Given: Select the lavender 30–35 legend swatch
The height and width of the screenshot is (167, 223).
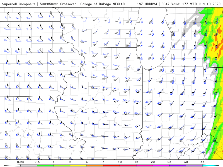Looking at the screenshot, I should pyautogui.click(x=194, y=166).
